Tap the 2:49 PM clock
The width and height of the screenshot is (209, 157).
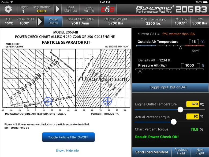click(105, 2)
